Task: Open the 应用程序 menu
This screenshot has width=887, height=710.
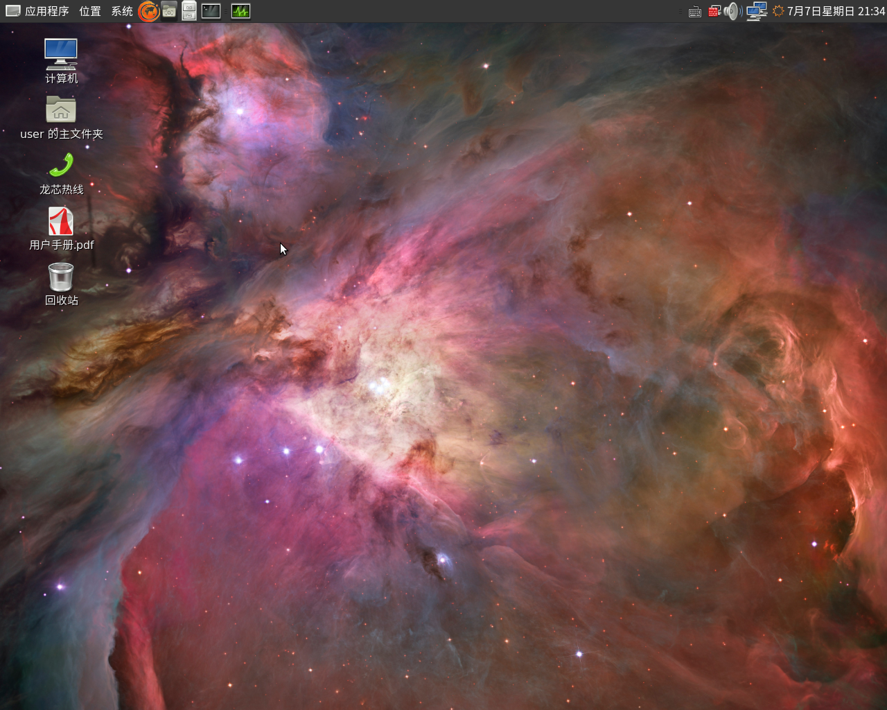Action: pos(37,11)
